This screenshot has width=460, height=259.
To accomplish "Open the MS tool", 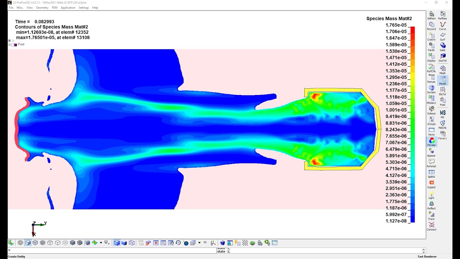I will [442, 114].
